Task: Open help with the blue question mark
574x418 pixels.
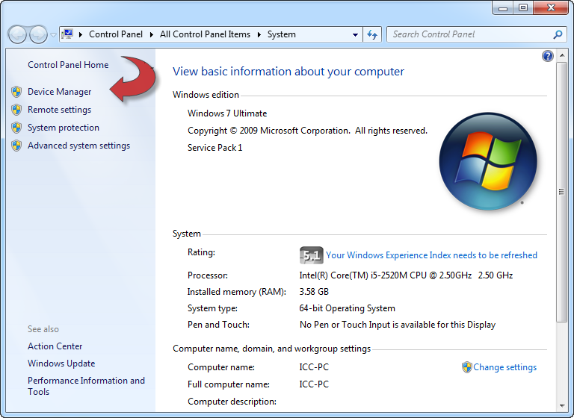Action: click(x=548, y=57)
